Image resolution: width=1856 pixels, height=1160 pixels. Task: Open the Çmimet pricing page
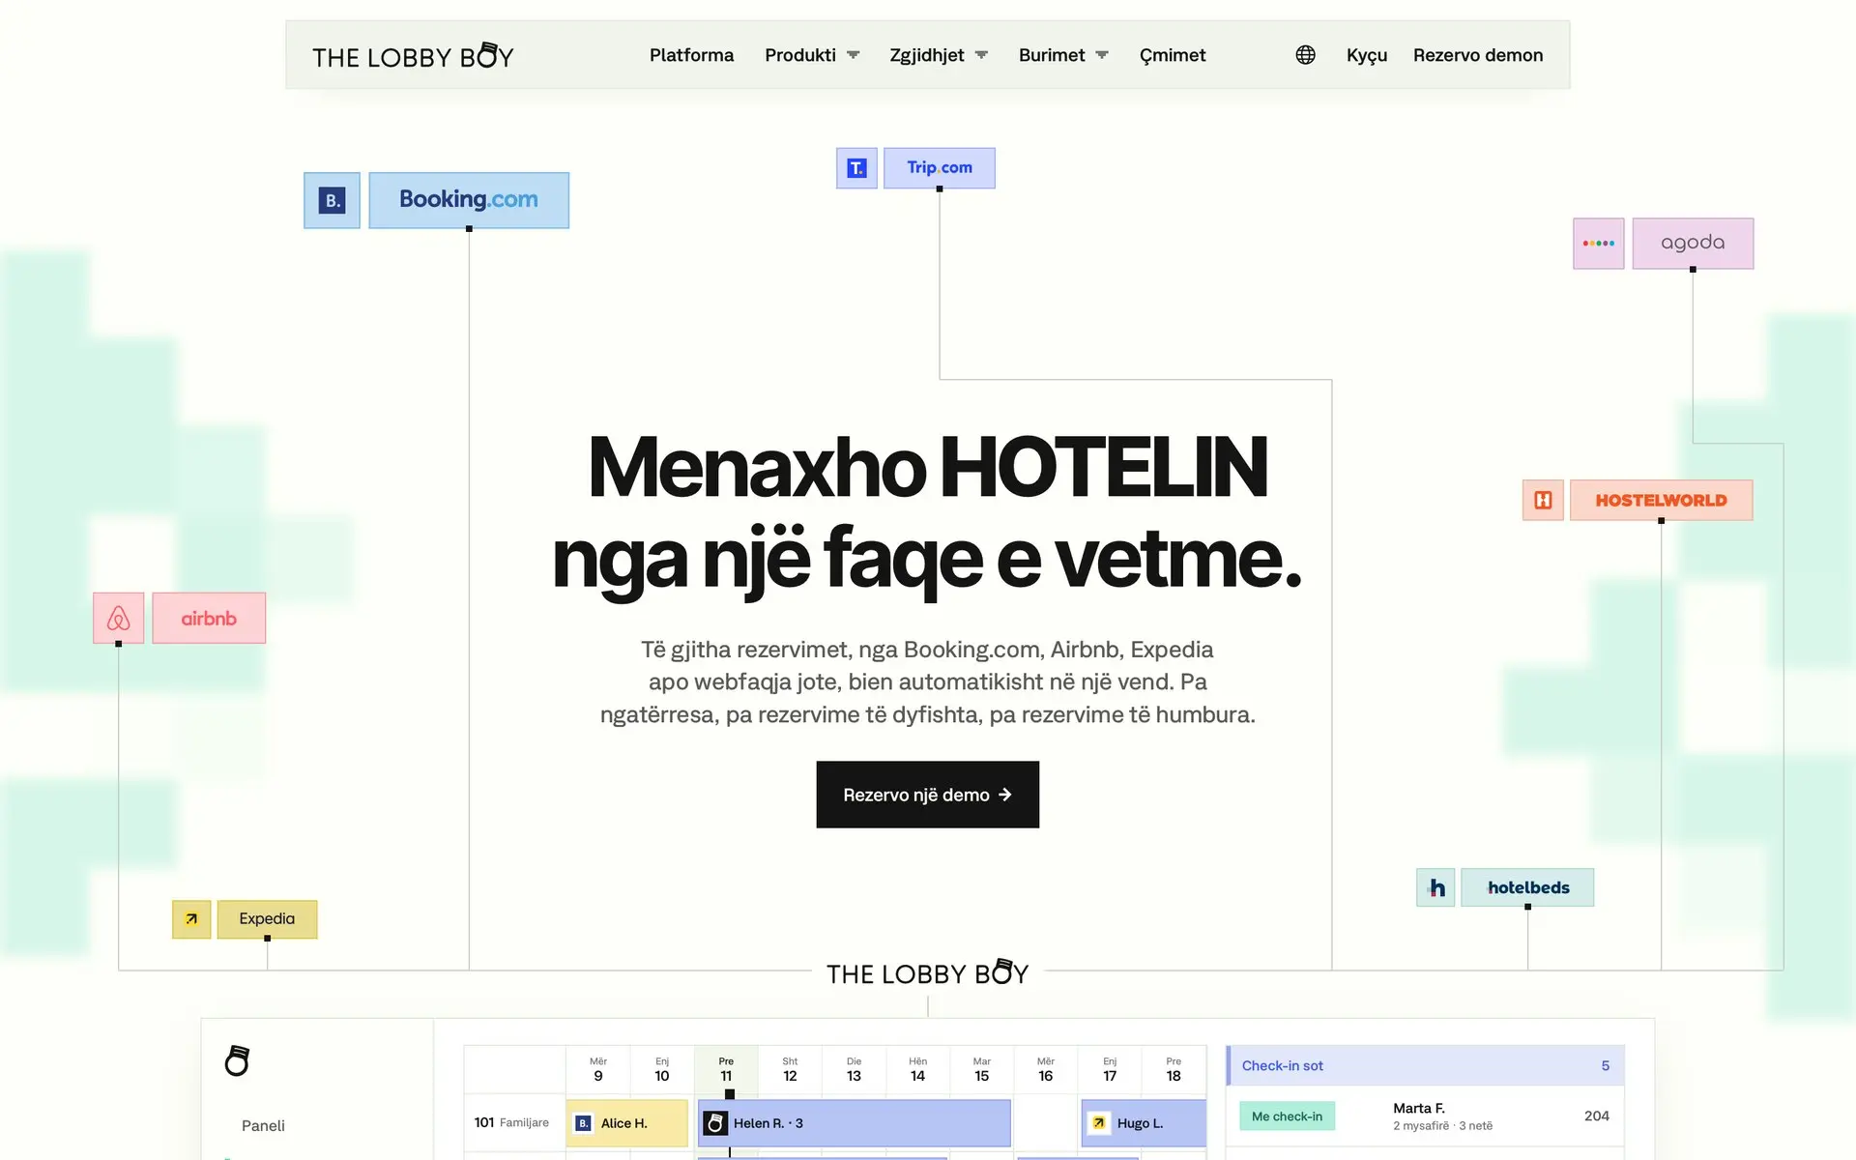click(1173, 55)
